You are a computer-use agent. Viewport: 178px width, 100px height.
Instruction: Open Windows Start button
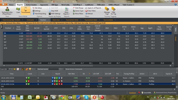3,97
